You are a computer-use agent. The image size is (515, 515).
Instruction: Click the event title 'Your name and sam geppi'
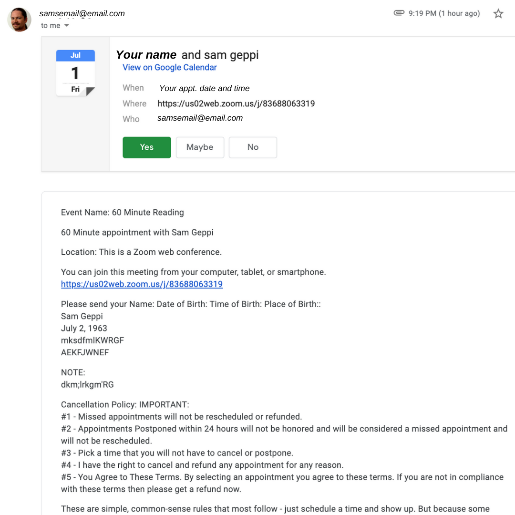pos(187,55)
